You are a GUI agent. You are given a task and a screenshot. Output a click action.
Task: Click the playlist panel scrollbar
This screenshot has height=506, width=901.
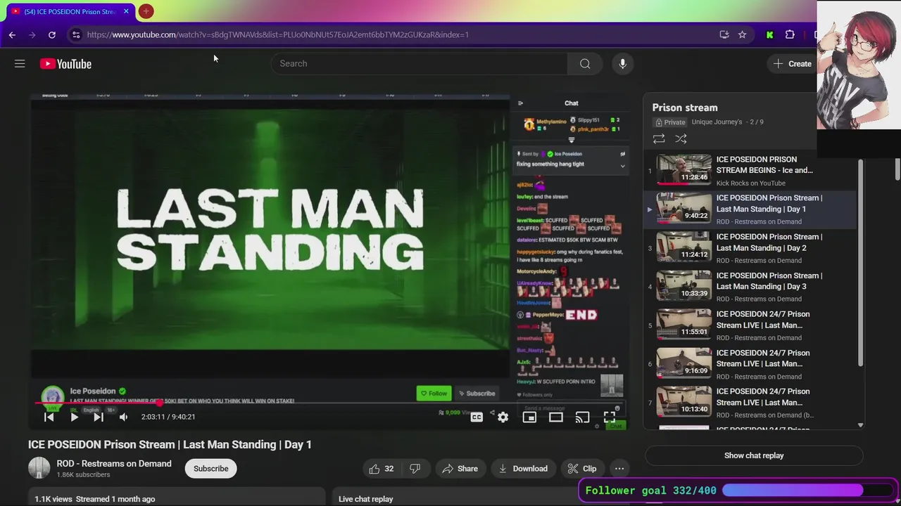tap(860, 261)
